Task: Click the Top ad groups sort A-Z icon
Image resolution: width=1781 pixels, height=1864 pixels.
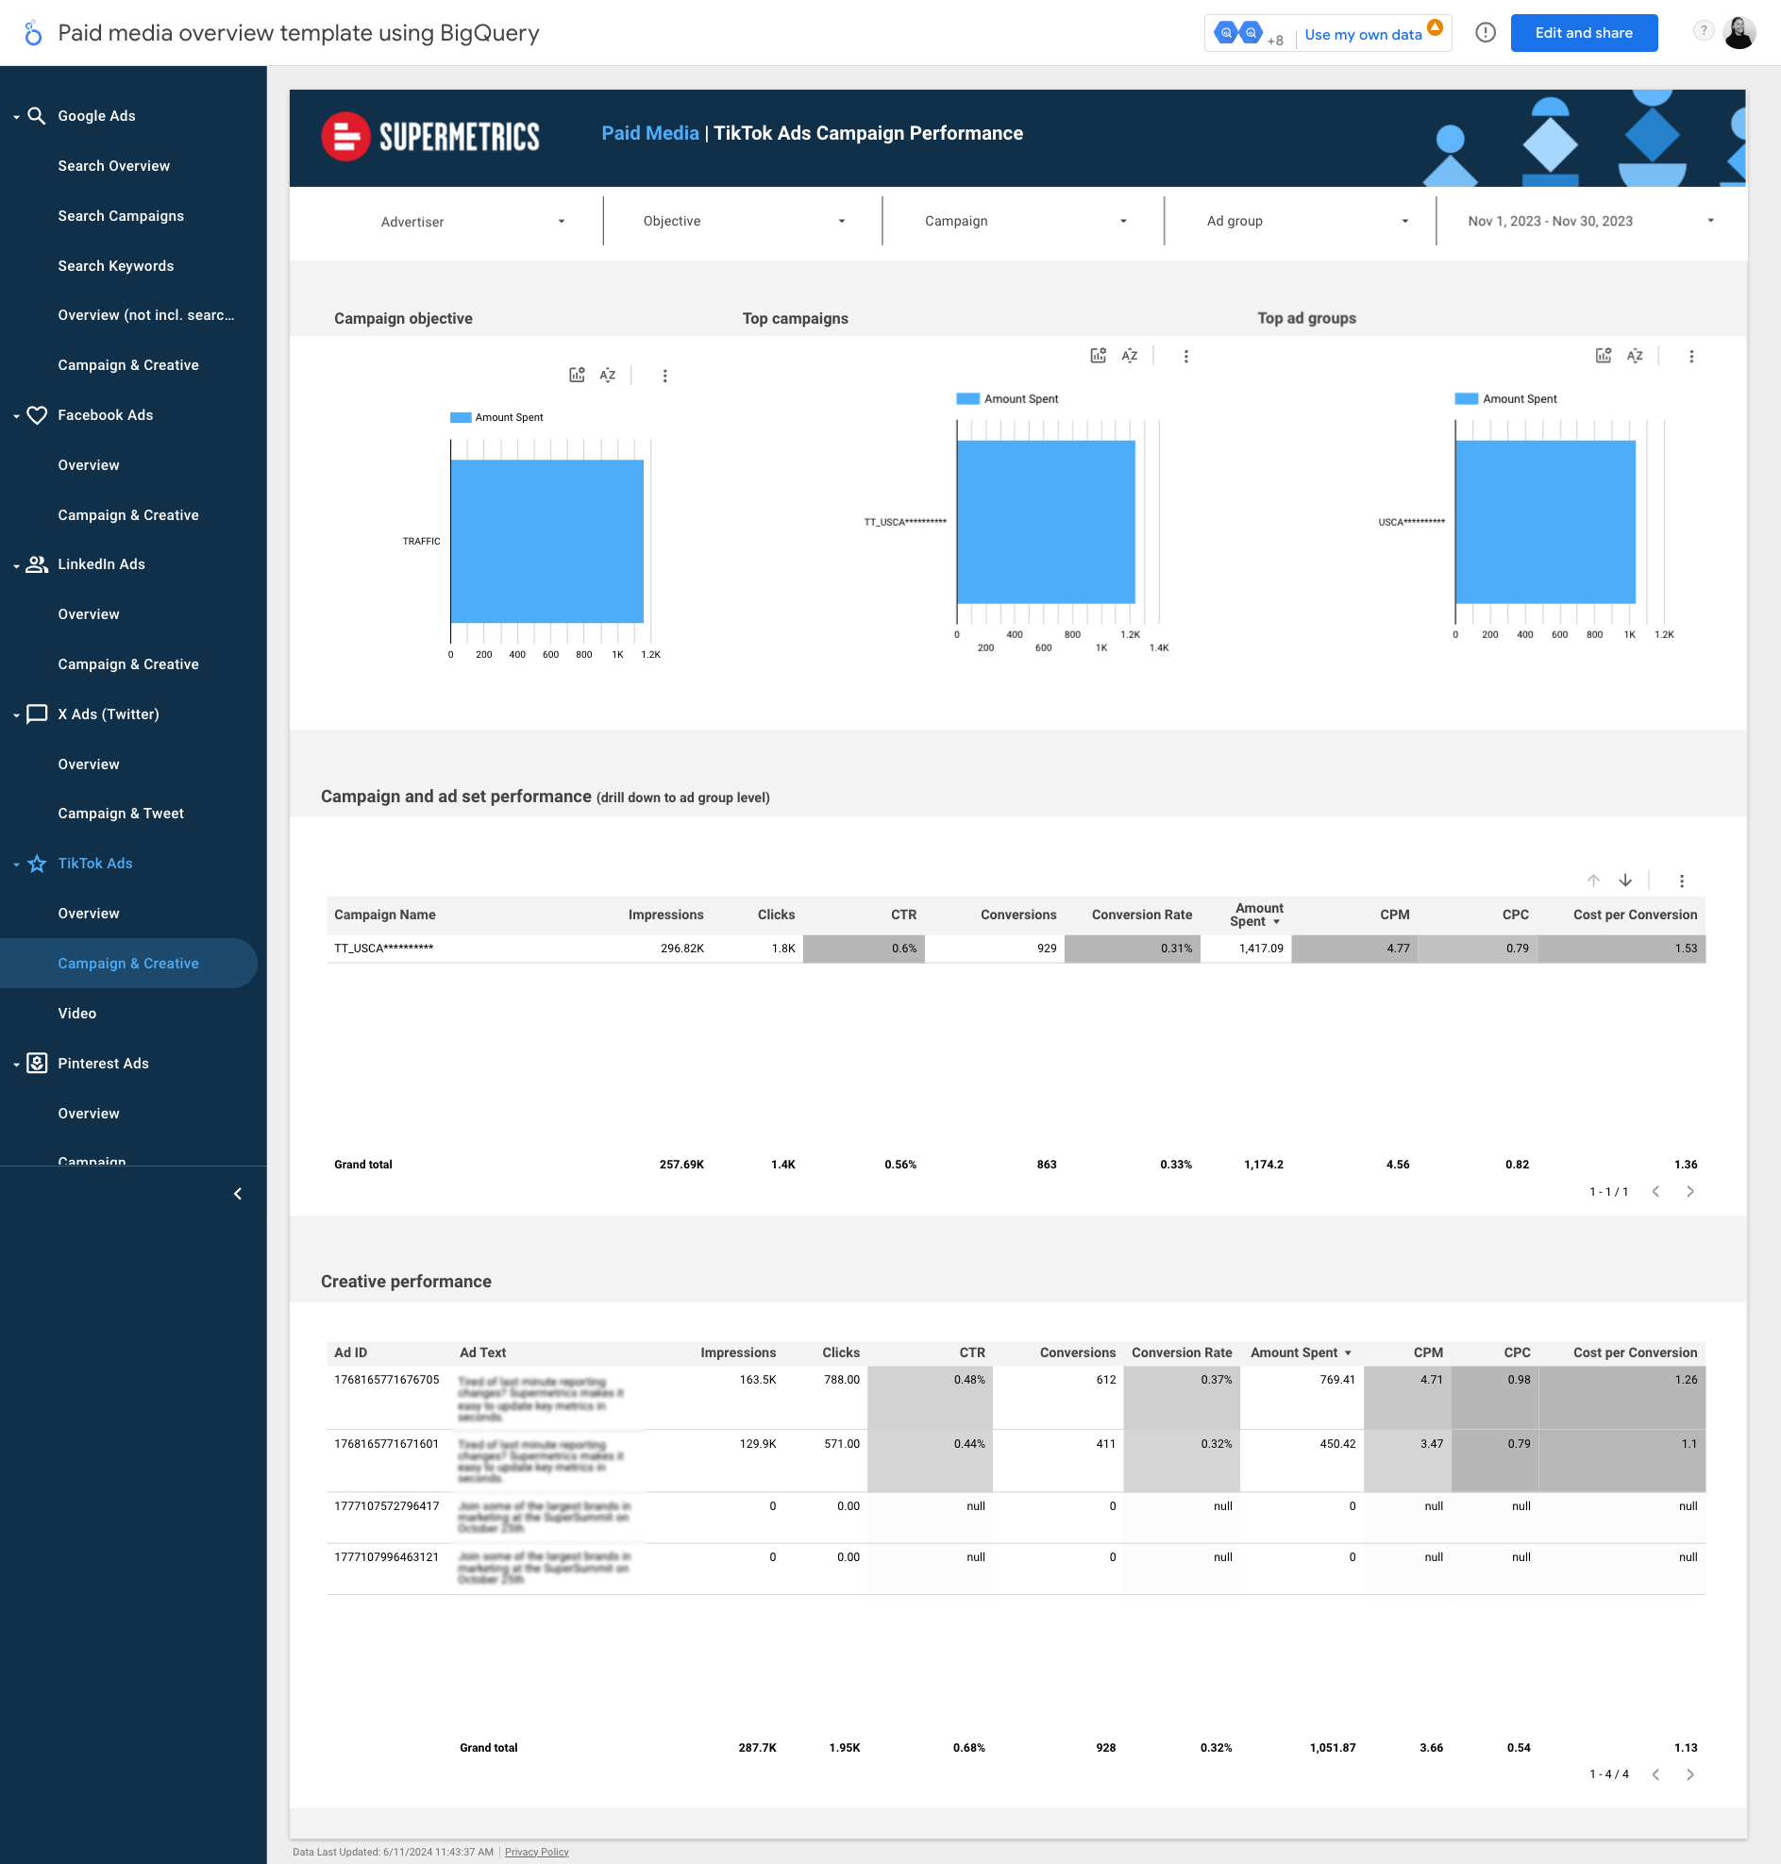Action: click(1634, 356)
